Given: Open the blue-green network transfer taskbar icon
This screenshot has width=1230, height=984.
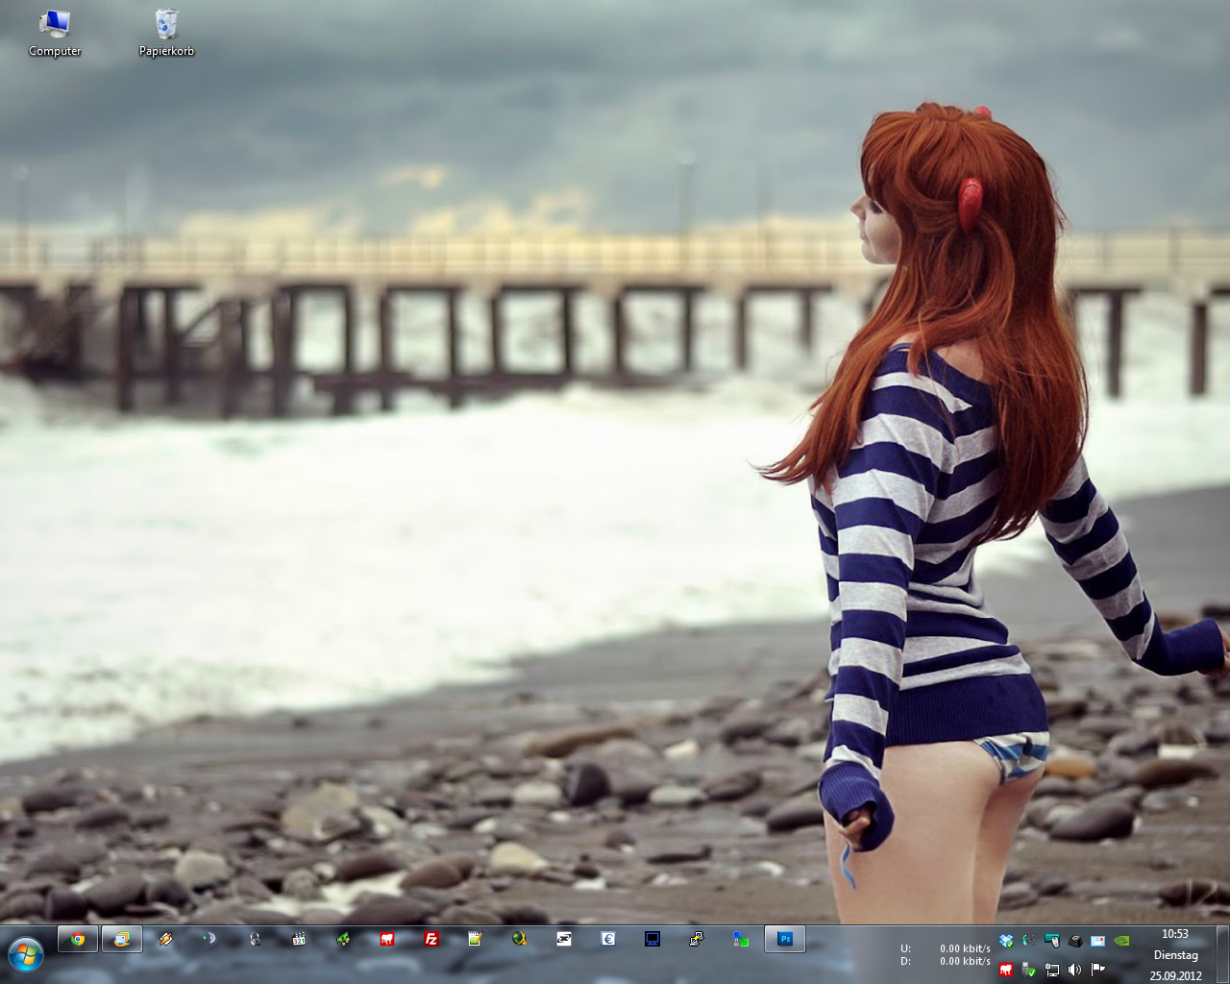Looking at the screenshot, I should tap(741, 939).
